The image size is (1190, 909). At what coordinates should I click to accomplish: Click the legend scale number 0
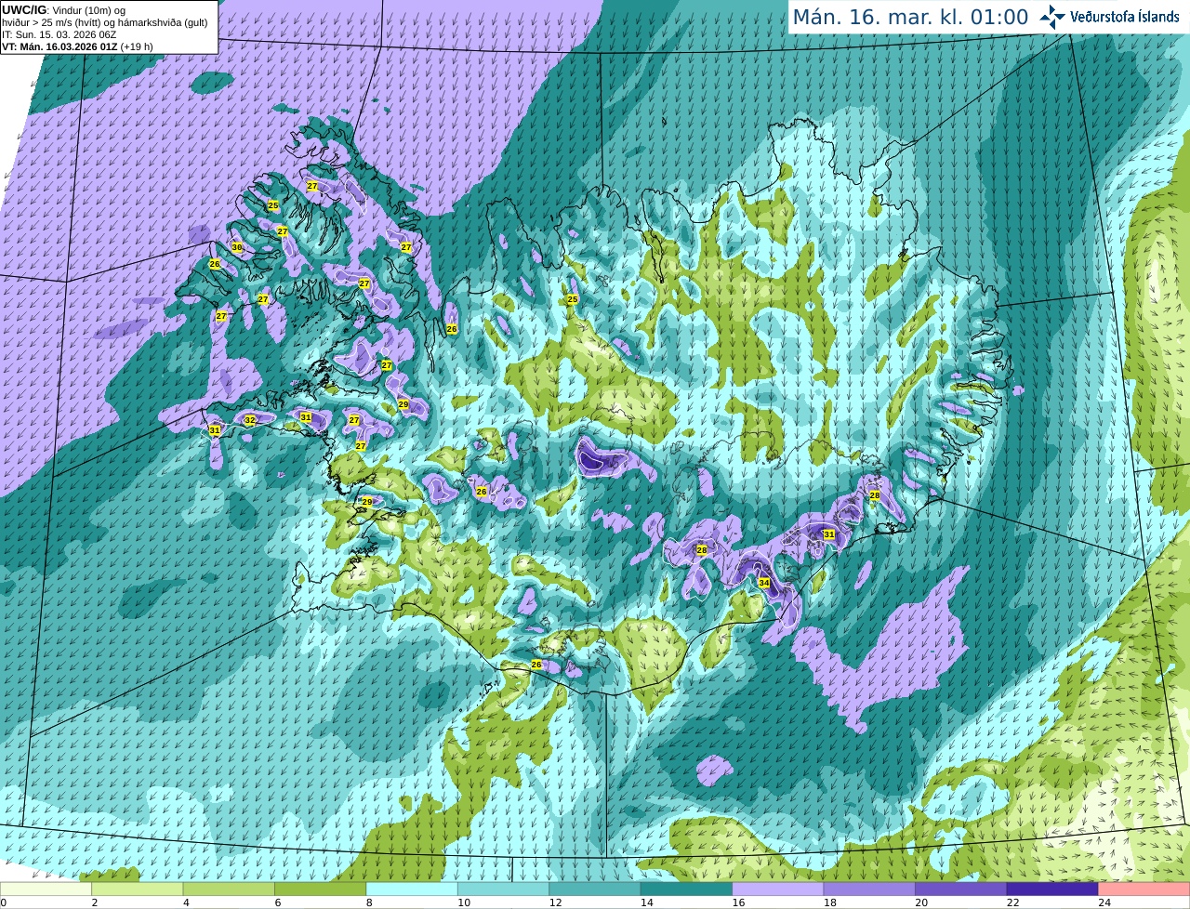click(4, 902)
